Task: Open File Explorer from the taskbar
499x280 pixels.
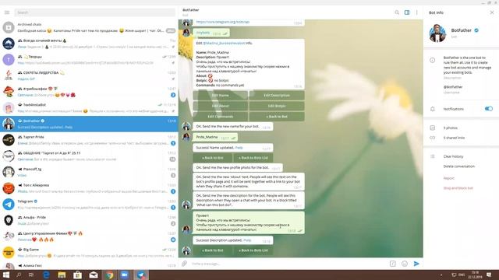Action: (62, 275)
